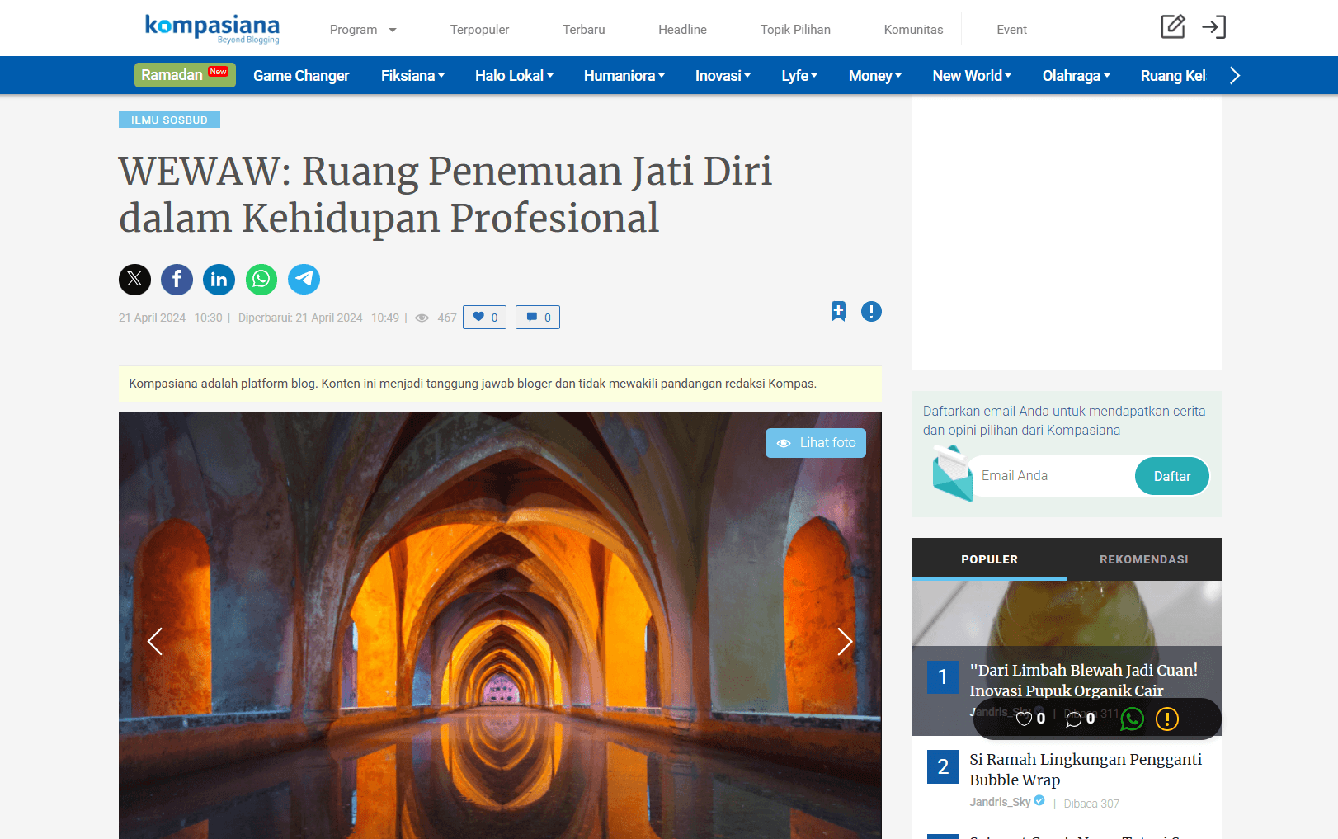
Task: Open the write article pencil icon
Action: [1172, 27]
